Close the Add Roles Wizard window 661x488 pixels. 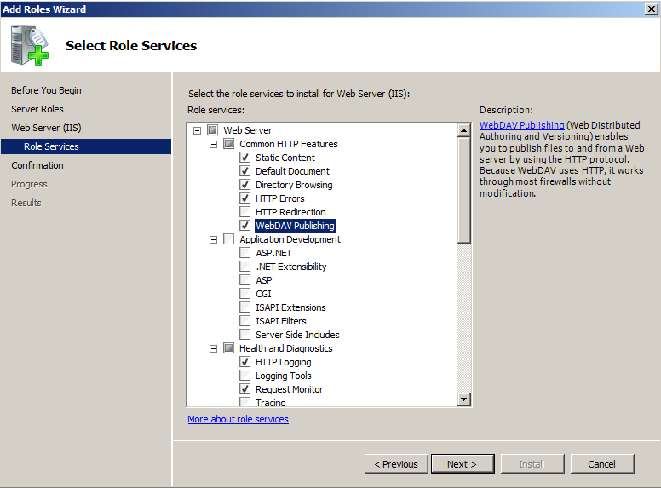click(652, 9)
